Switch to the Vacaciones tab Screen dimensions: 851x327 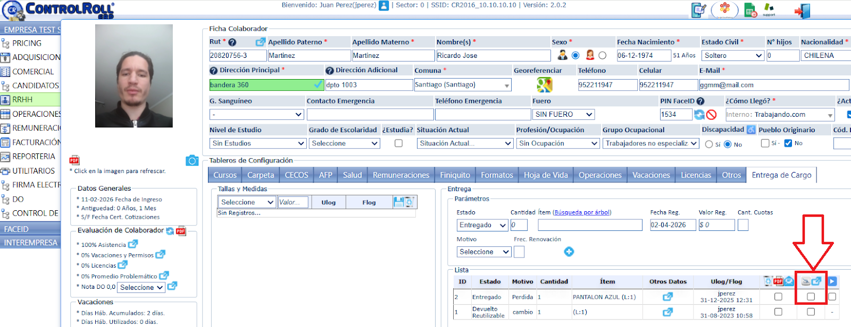tap(651, 175)
